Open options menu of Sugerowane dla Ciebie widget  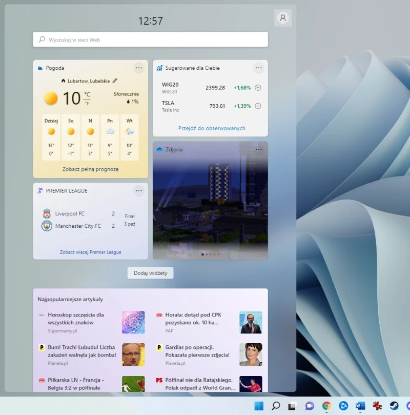[258, 68]
